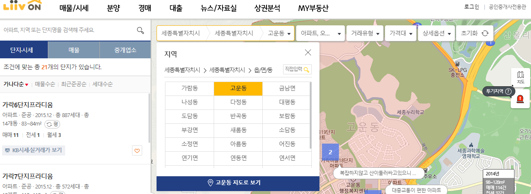This screenshot has height=194, width=531.
Task: Sort by 매물수순
Action: [45, 84]
